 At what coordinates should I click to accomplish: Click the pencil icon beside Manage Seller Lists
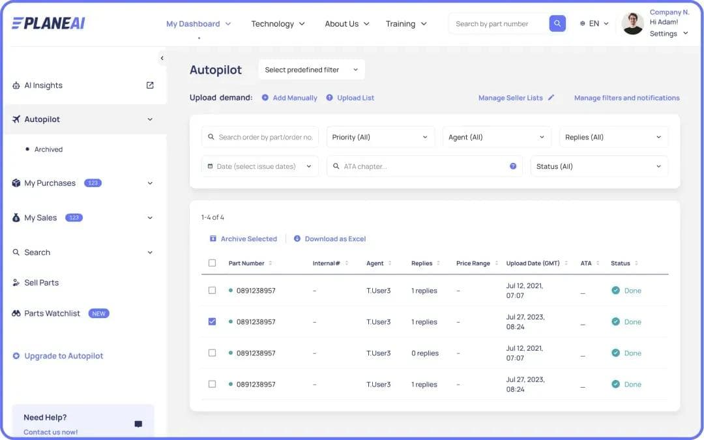tap(551, 98)
